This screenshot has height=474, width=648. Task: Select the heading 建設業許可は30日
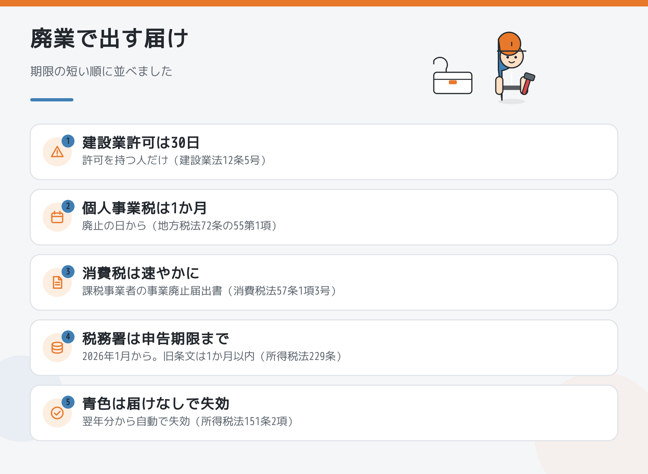coord(141,143)
